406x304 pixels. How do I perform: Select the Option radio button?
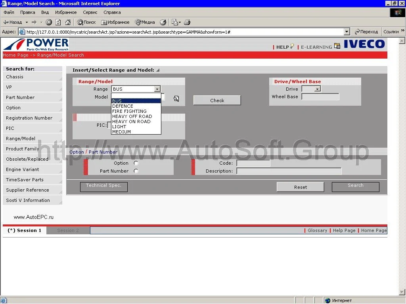[136, 163]
